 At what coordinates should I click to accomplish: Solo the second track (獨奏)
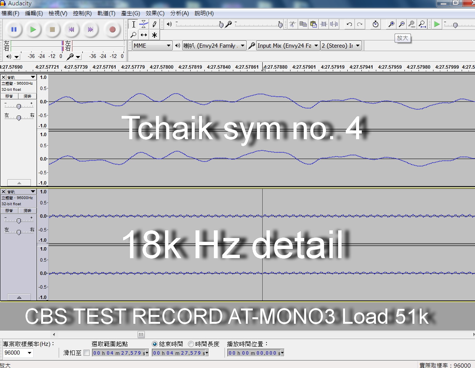(x=27, y=211)
